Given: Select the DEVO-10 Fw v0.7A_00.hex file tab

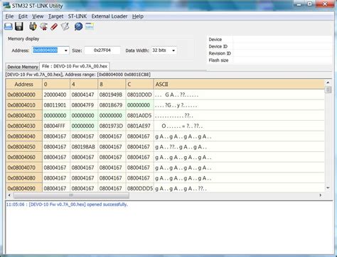Looking at the screenshot, I should click(x=75, y=66).
